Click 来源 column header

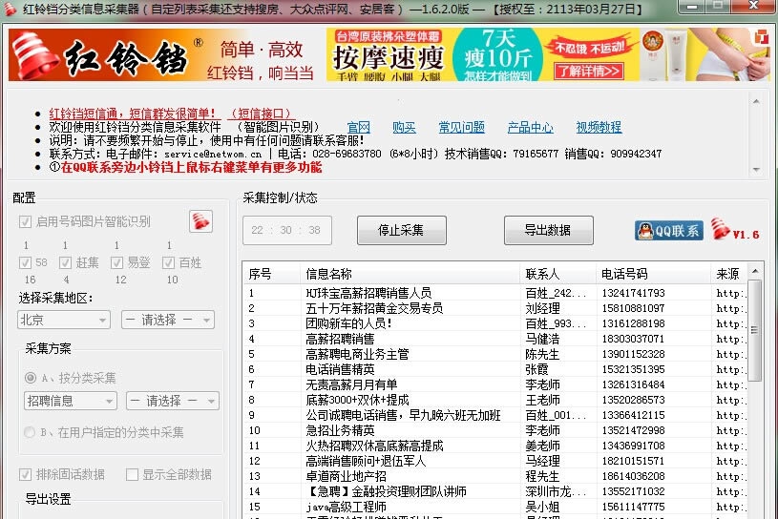click(729, 274)
